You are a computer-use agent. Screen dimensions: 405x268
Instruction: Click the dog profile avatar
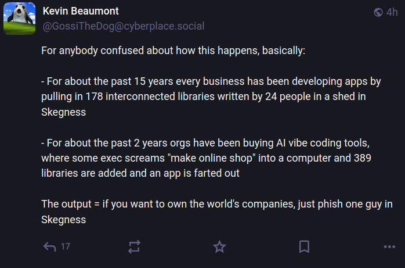click(x=20, y=19)
